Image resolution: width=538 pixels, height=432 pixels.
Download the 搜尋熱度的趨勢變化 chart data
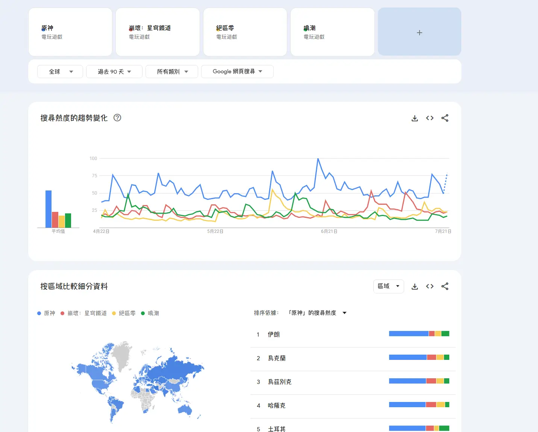(415, 118)
